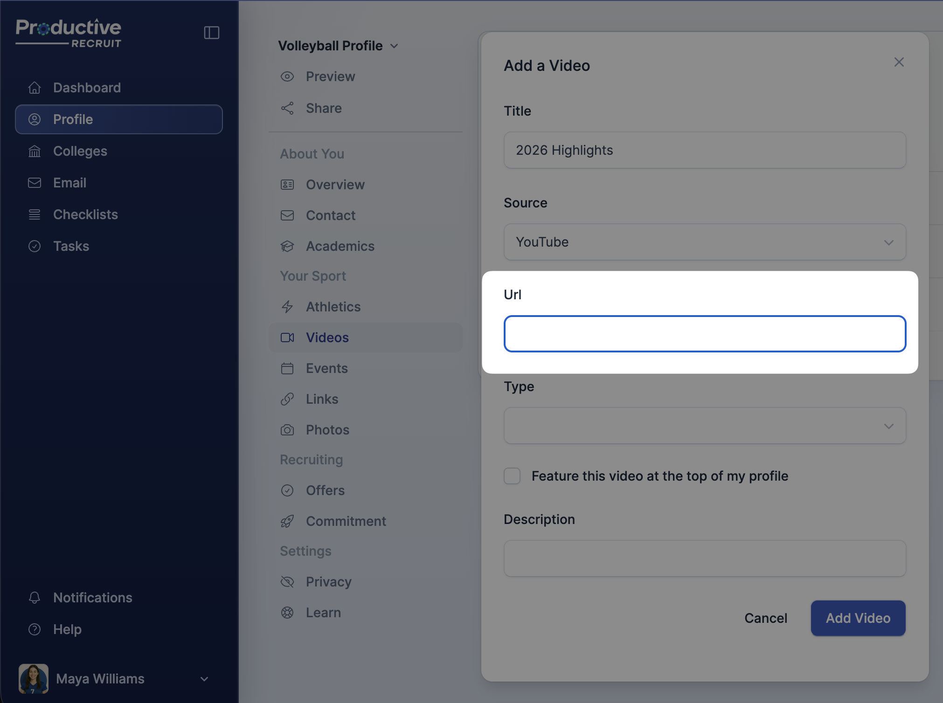The width and height of the screenshot is (943, 703).
Task: Close the Add a Video dialog
Action: pos(899,62)
